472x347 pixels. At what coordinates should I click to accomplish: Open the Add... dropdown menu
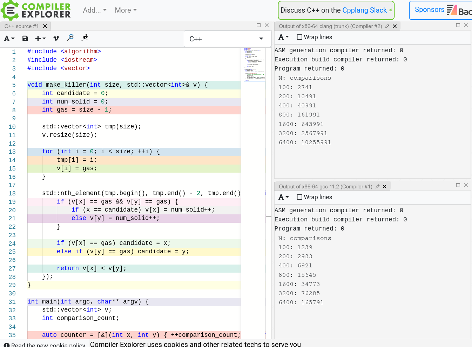click(95, 10)
